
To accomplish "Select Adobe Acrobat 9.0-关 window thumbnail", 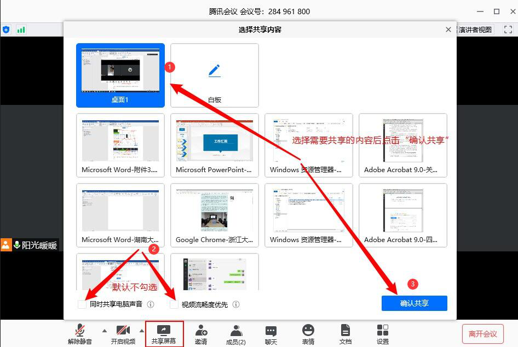I will point(402,145).
